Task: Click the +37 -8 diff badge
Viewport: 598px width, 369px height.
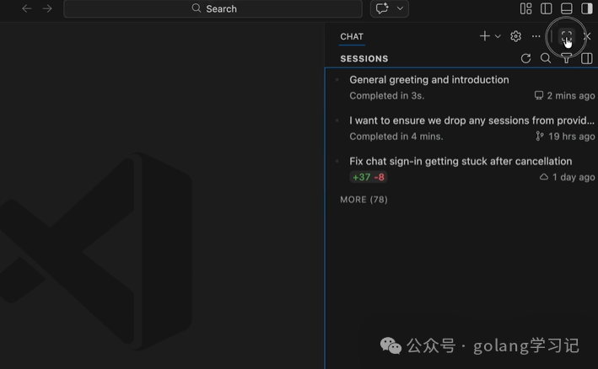Action: [x=369, y=177]
